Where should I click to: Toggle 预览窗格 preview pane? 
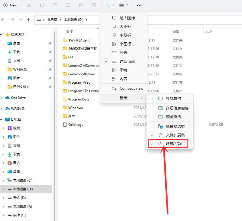coord(170,117)
